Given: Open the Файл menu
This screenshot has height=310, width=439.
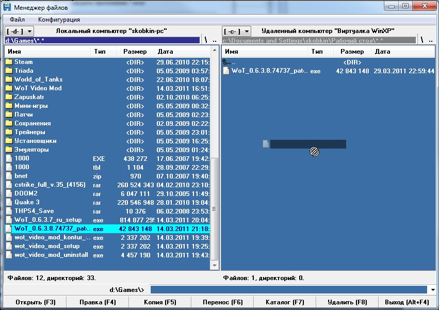Looking at the screenshot, I should pyautogui.click(x=17, y=20).
